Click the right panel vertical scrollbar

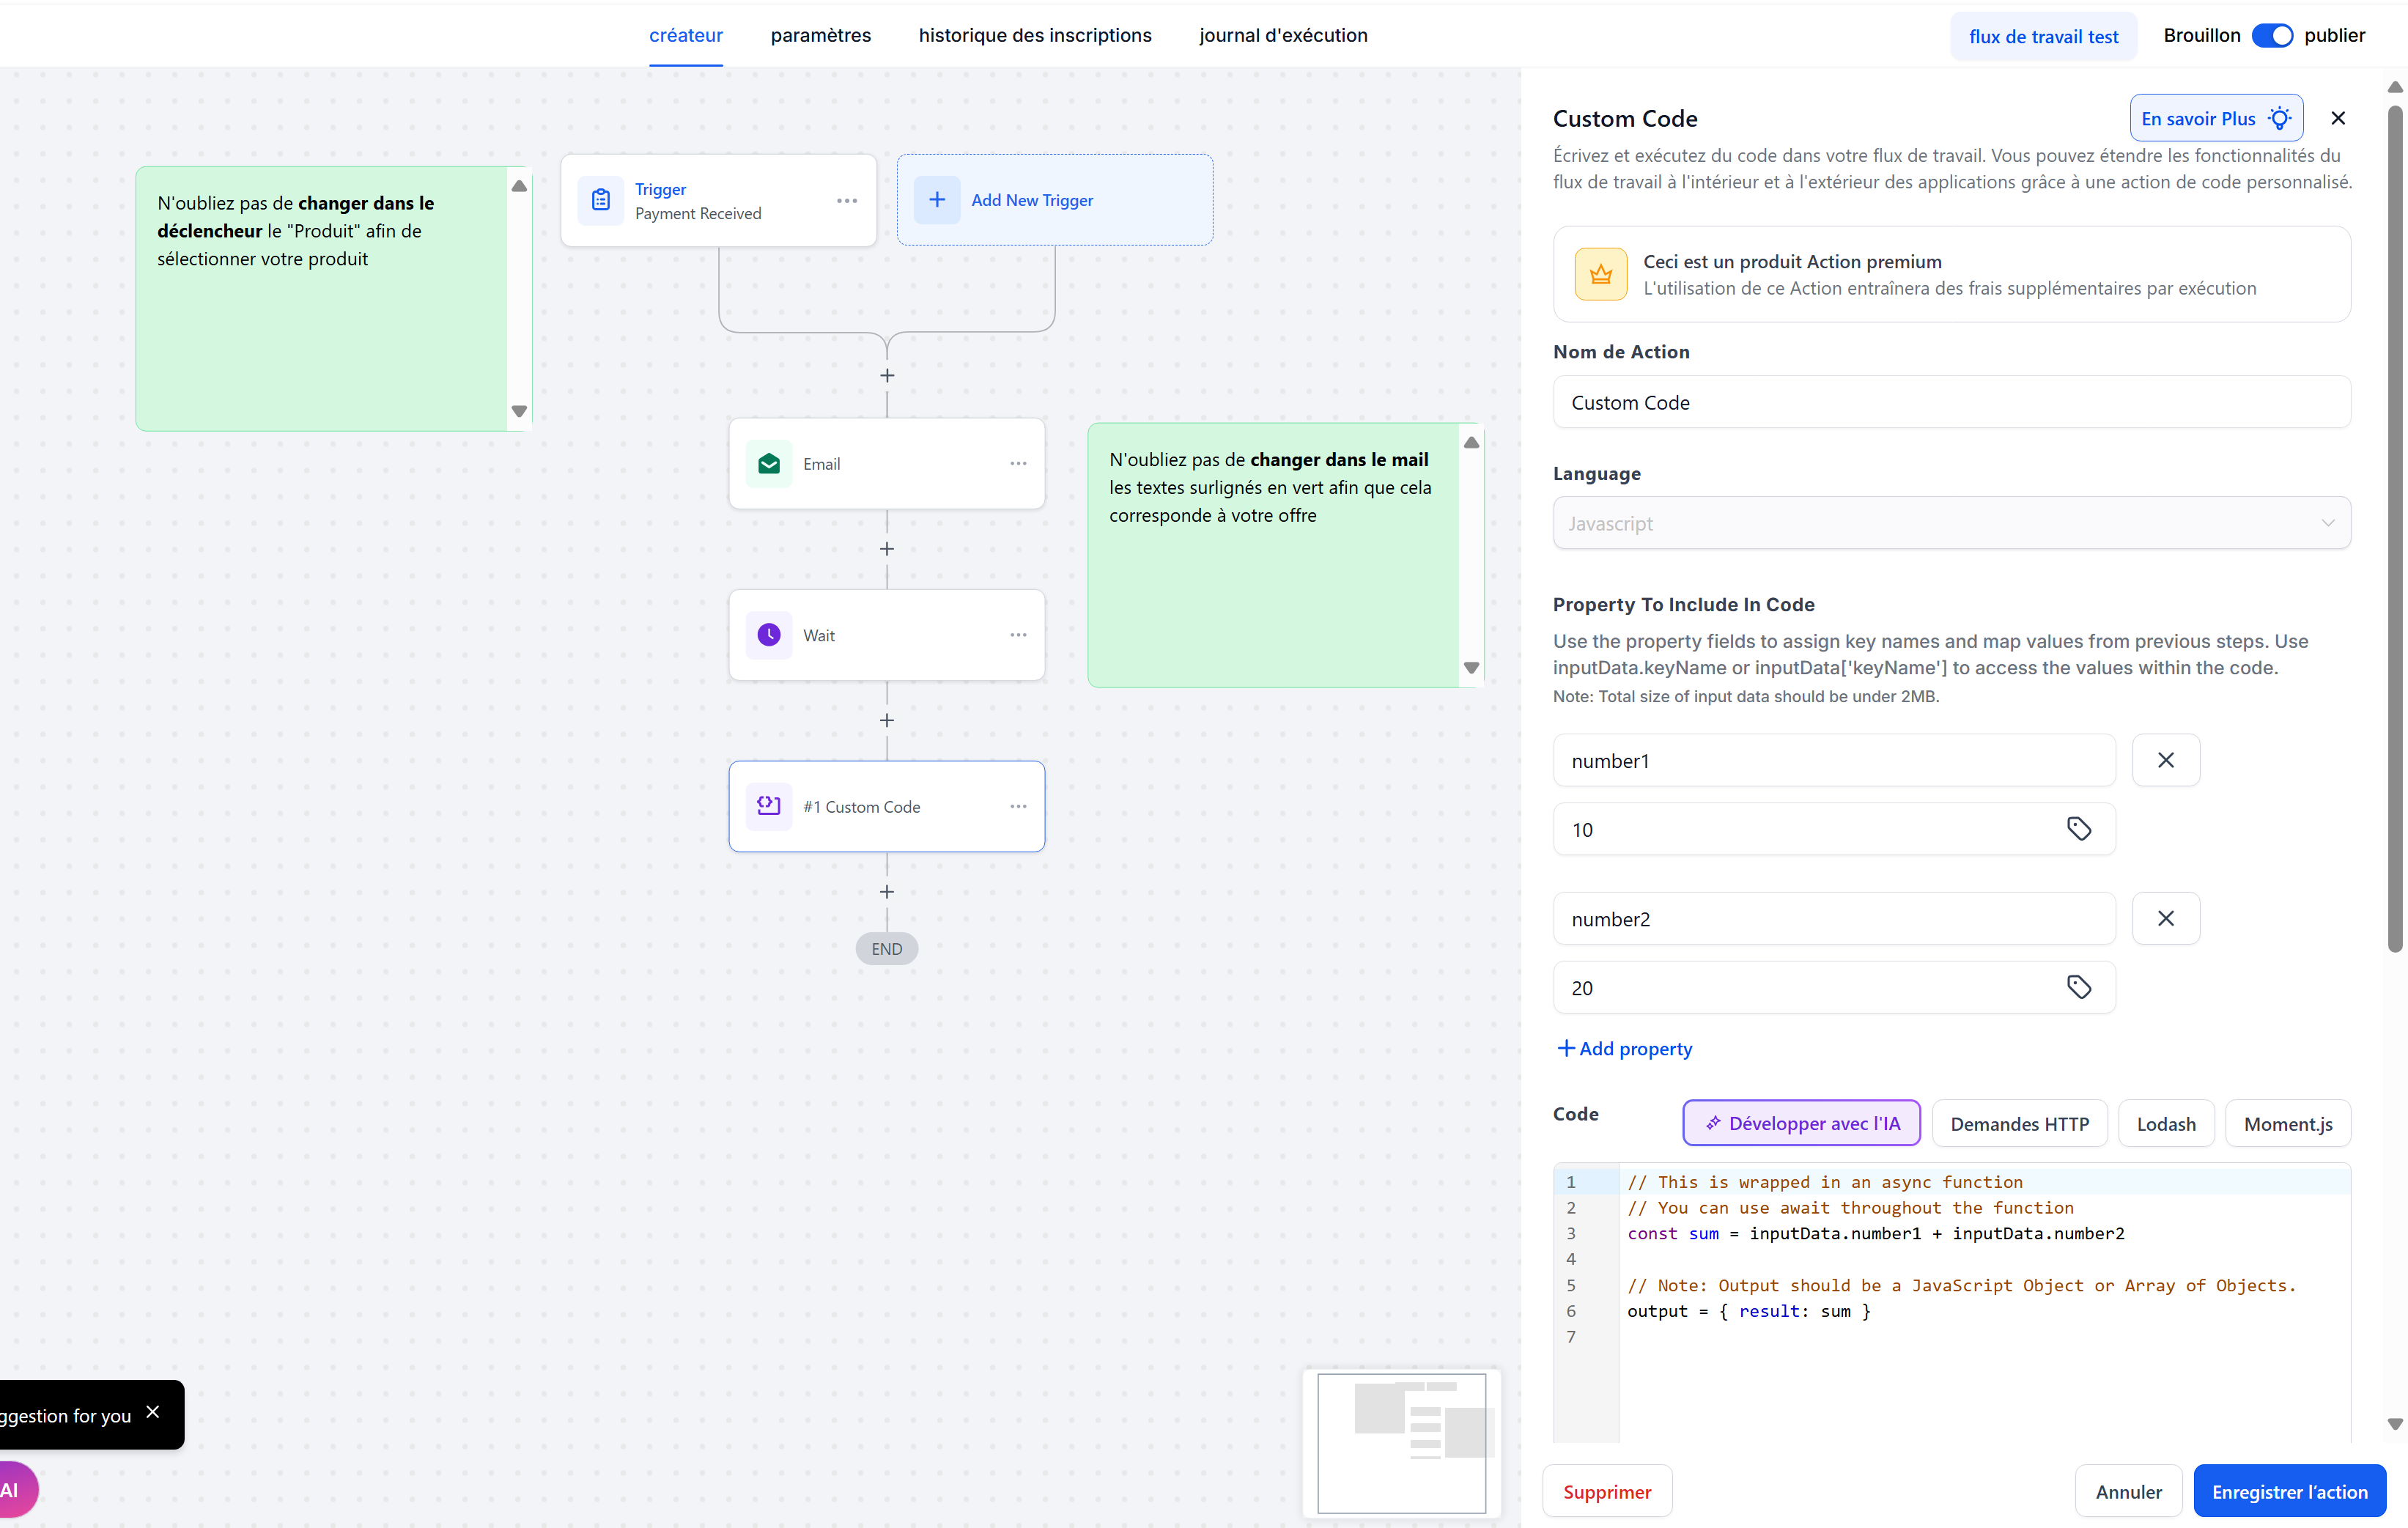tap(2395, 529)
